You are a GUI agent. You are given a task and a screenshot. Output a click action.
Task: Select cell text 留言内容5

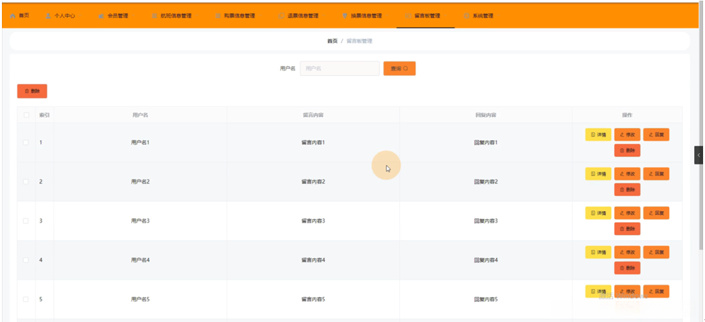(313, 299)
